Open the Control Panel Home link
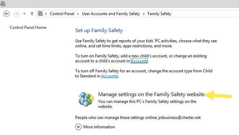The image size is (239, 135). coord(28,27)
